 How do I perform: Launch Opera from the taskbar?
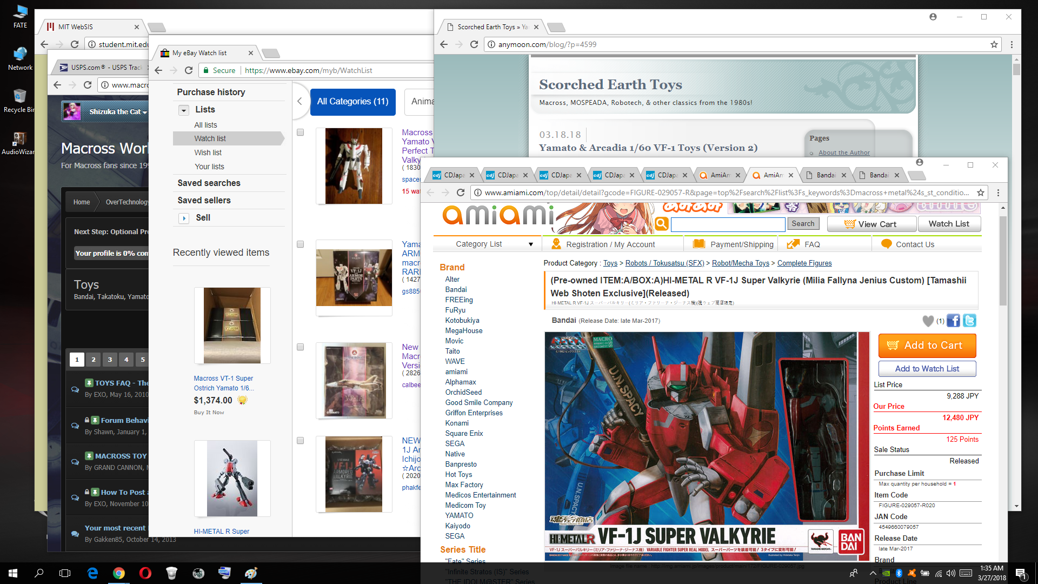(145, 573)
